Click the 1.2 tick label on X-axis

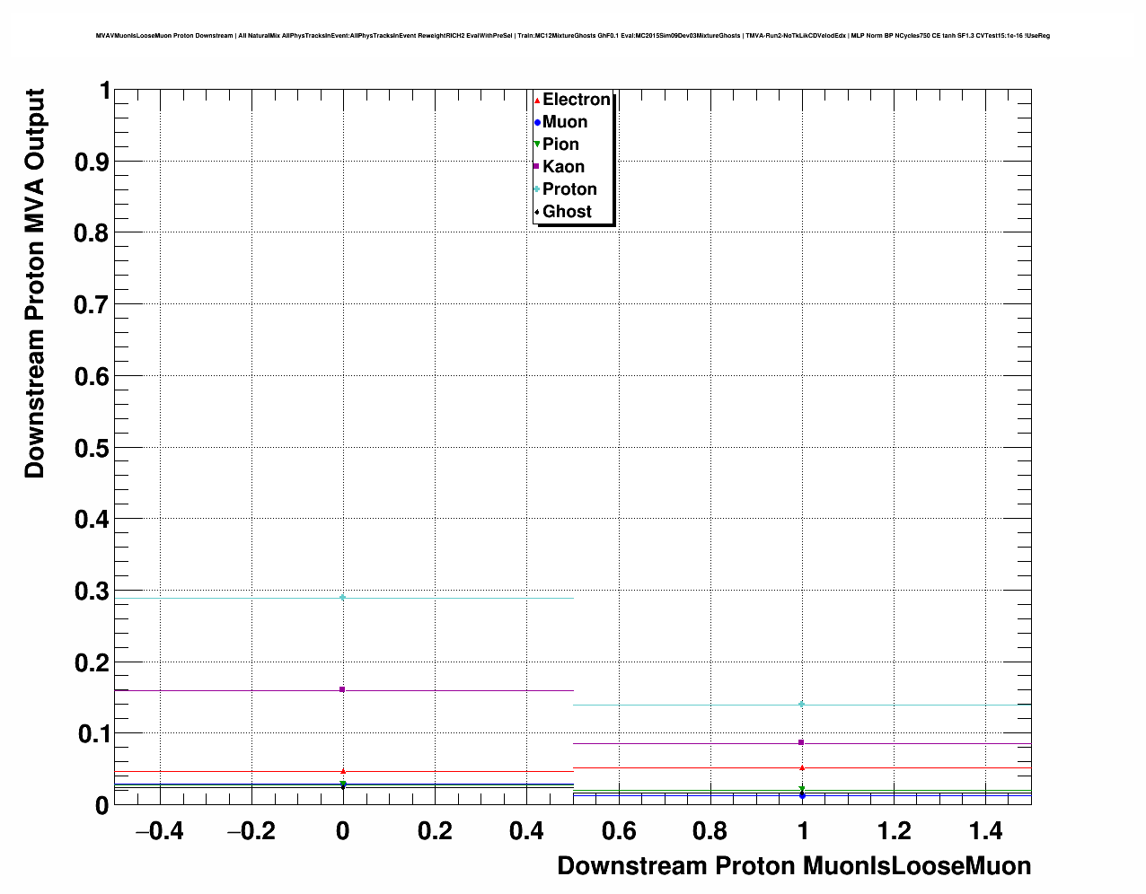(895, 832)
